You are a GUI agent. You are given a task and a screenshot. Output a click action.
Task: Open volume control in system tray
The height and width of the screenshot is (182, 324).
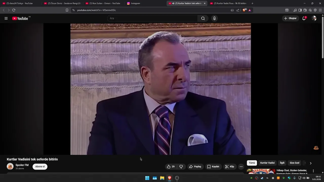point(304,178)
